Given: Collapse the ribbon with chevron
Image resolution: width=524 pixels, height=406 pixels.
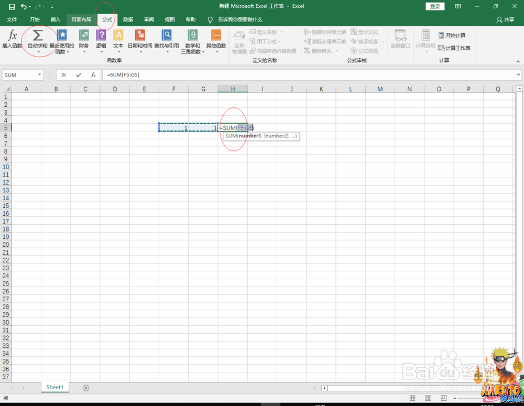Looking at the screenshot, I should (518, 61).
